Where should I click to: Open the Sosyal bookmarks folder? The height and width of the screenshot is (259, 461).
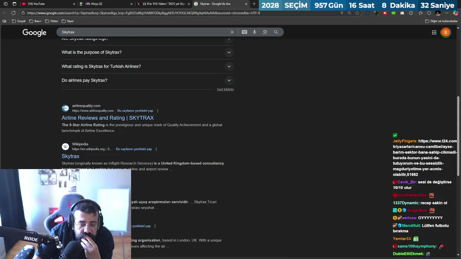[x=19, y=21]
